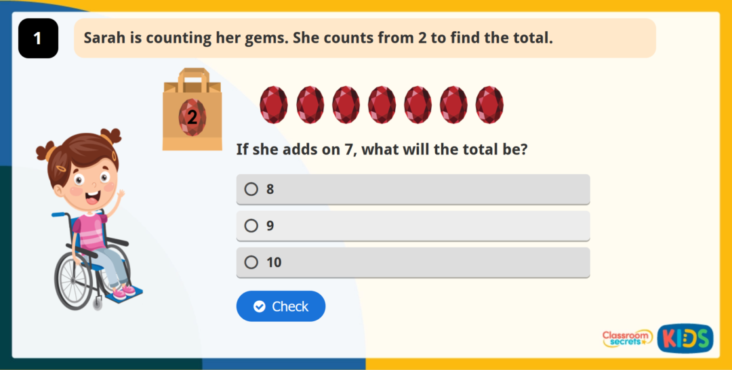Image resolution: width=732 pixels, height=370 pixels.
Task: Click the "If she adds on 7" prompt
Action: [x=382, y=149]
